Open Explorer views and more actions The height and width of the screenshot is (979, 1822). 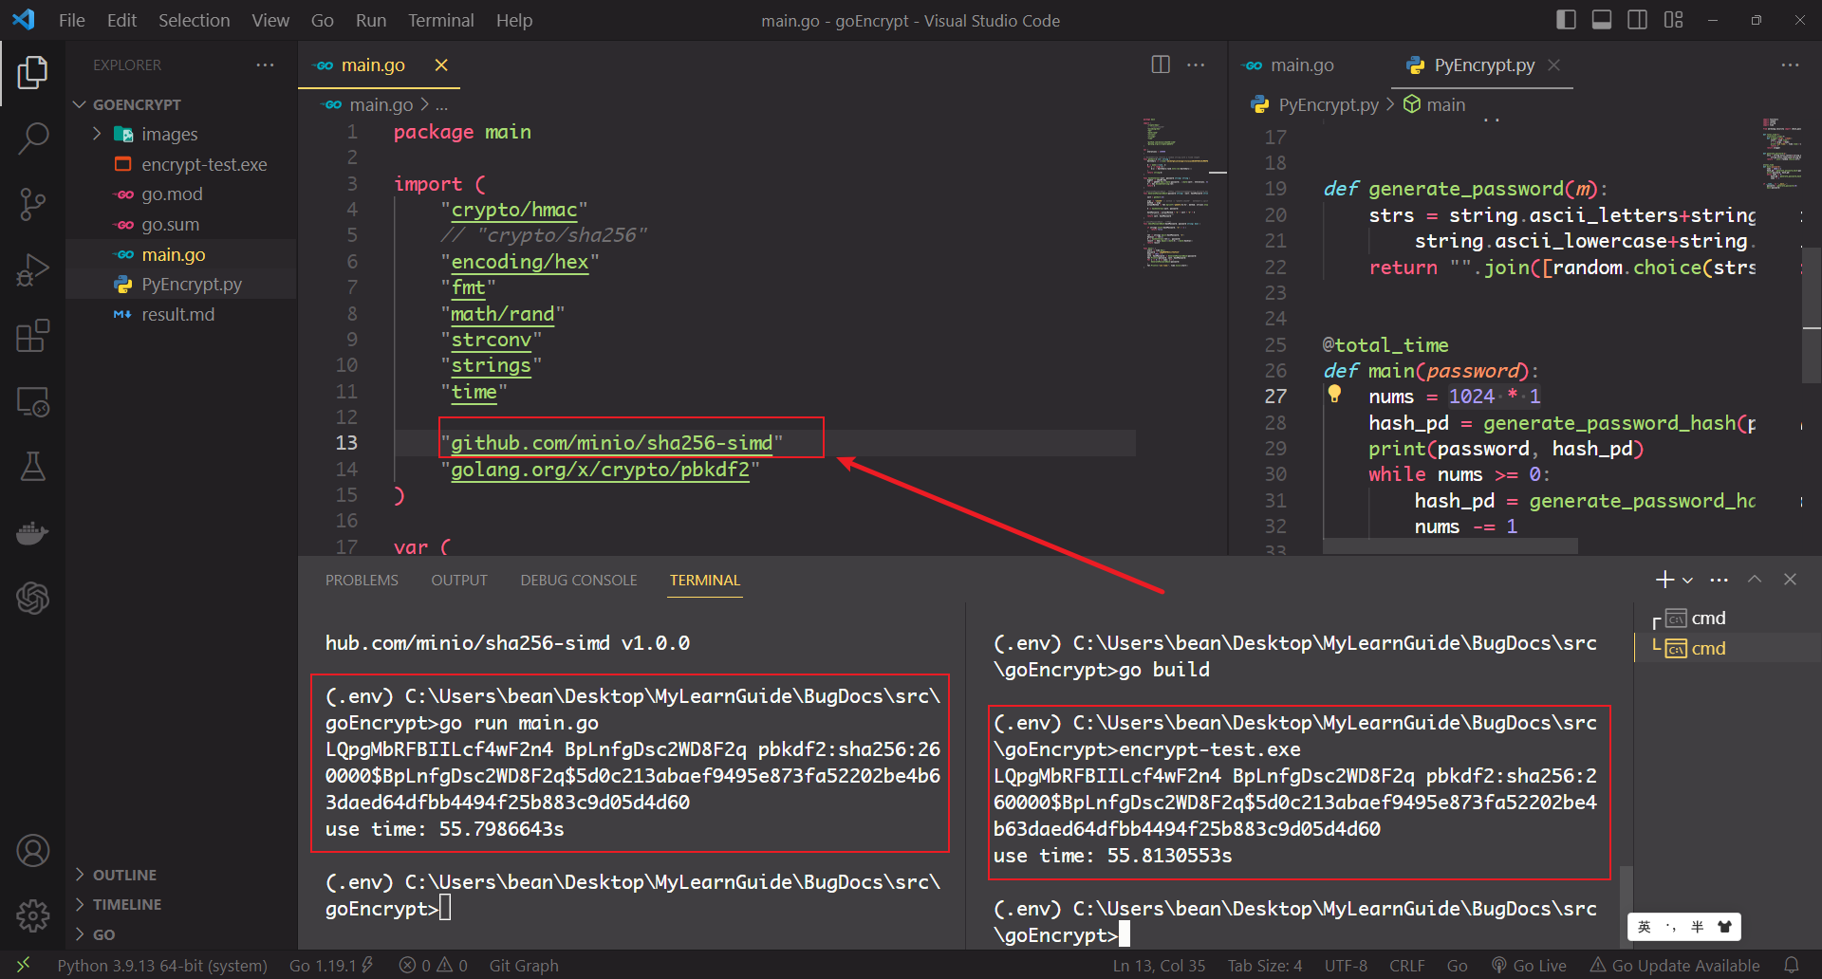(x=265, y=65)
